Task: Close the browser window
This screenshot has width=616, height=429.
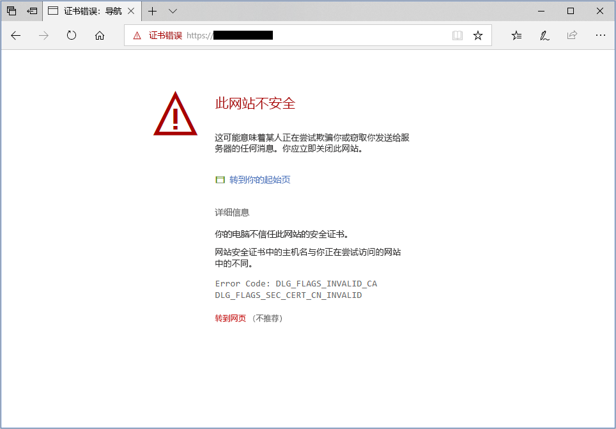Action: pyautogui.click(x=600, y=11)
